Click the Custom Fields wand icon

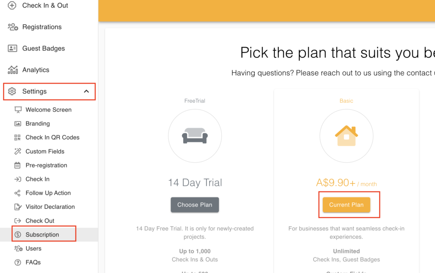17,151
